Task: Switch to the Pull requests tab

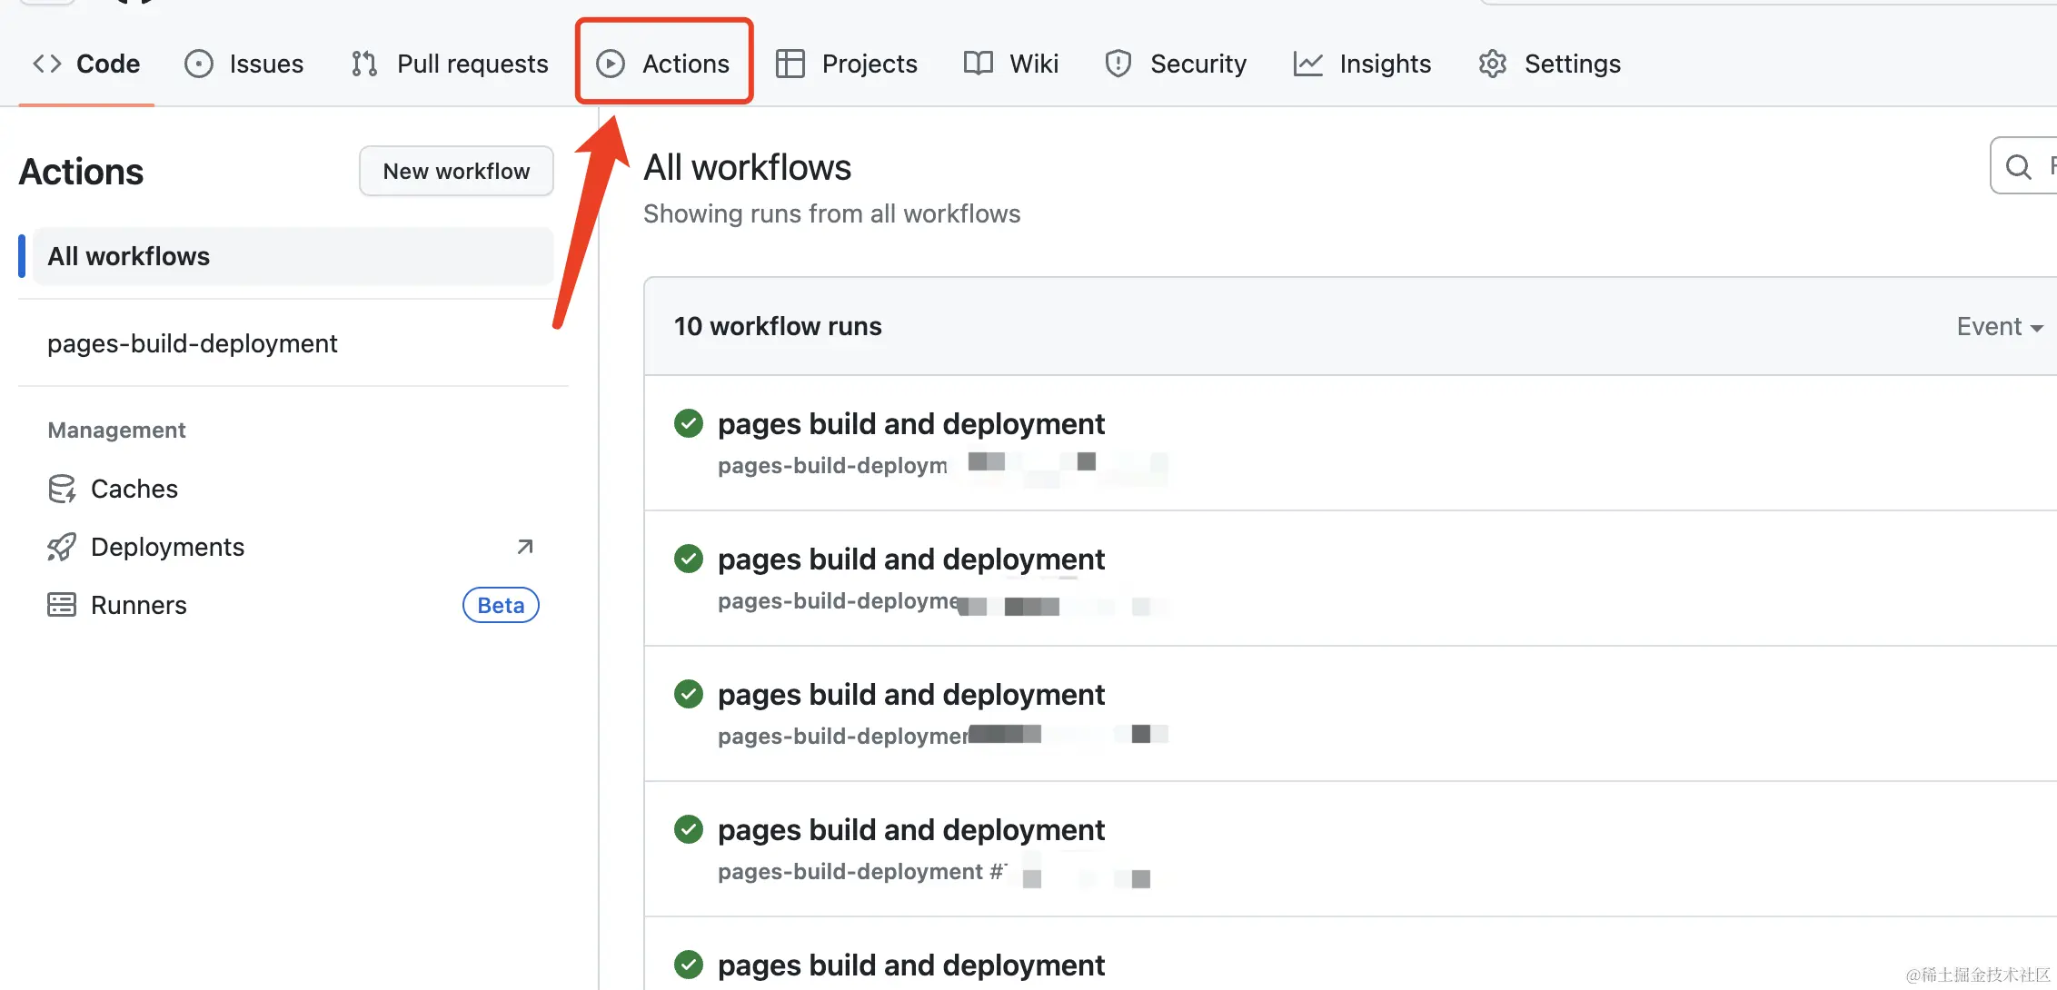Action: coord(472,64)
